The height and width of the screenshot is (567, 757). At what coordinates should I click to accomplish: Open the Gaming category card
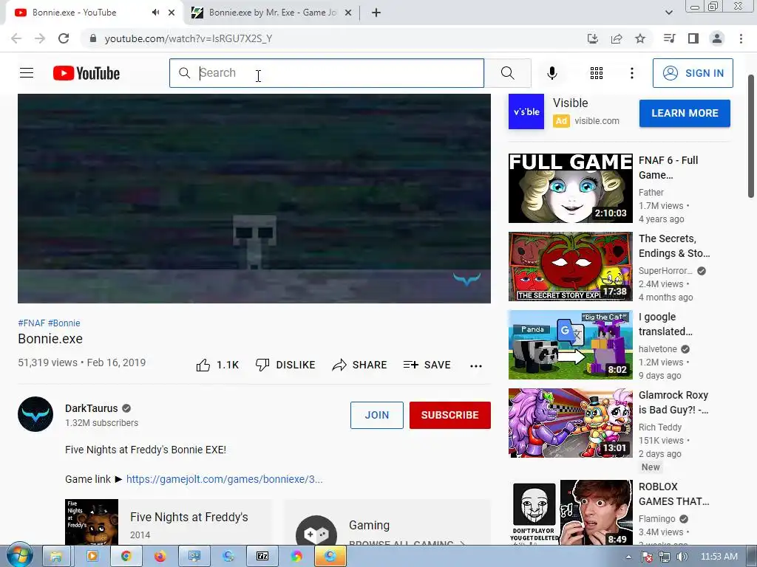pos(387,523)
